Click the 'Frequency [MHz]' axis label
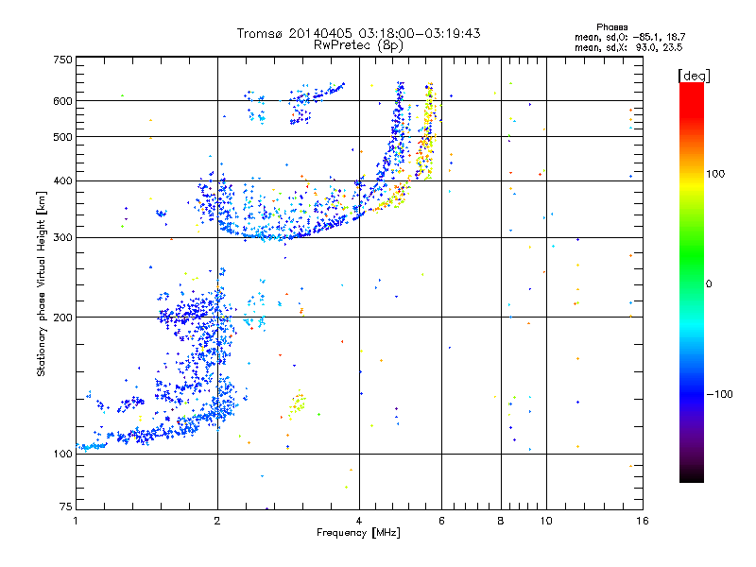 click(x=358, y=533)
